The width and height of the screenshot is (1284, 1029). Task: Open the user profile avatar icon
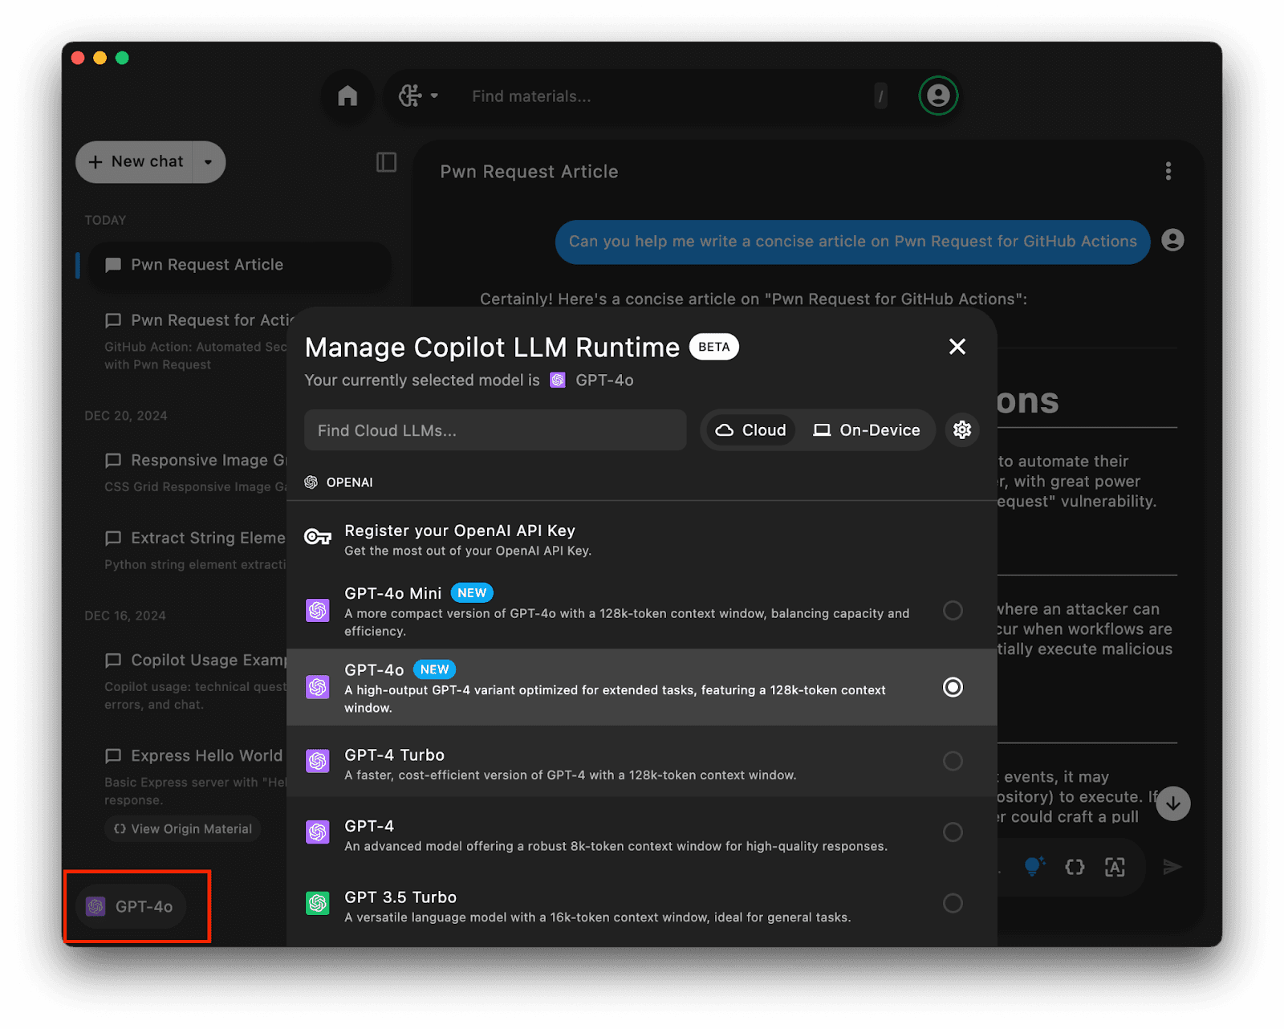[938, 96]
